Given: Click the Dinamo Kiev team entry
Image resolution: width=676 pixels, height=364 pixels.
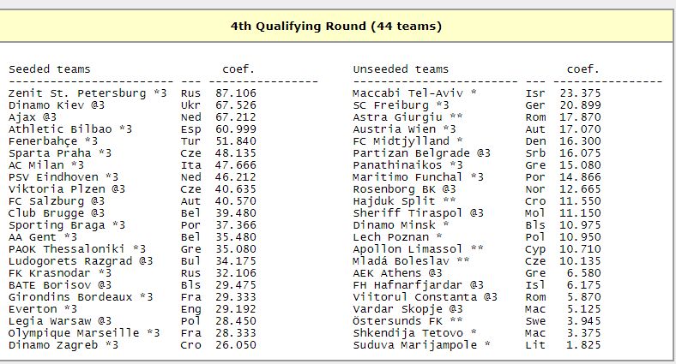Looking at the screenshot, I should click(x=57, y=105).
